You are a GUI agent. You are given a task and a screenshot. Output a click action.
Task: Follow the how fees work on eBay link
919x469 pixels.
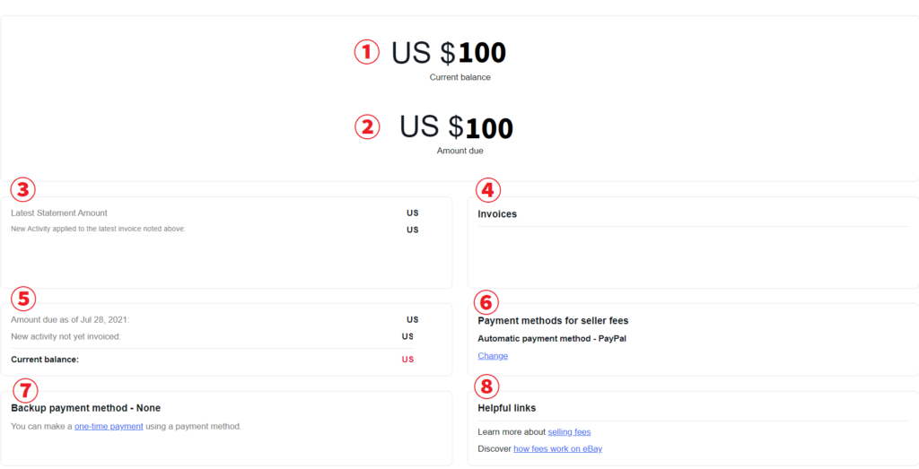pos(557,448)
